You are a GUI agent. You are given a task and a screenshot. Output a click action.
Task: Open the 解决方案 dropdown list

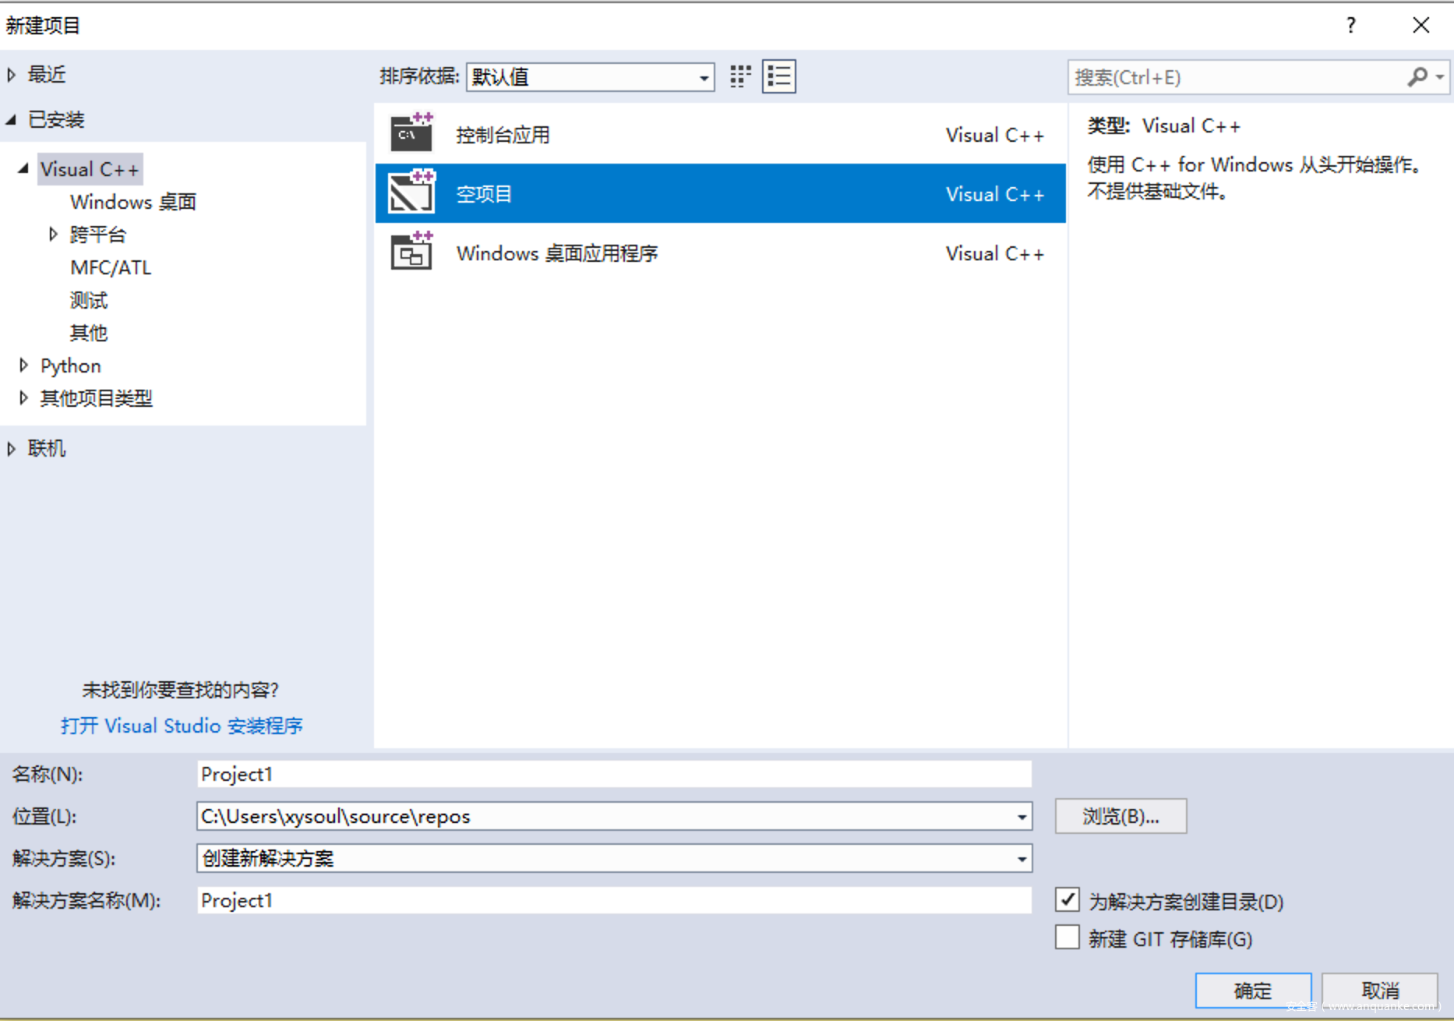1021,859
